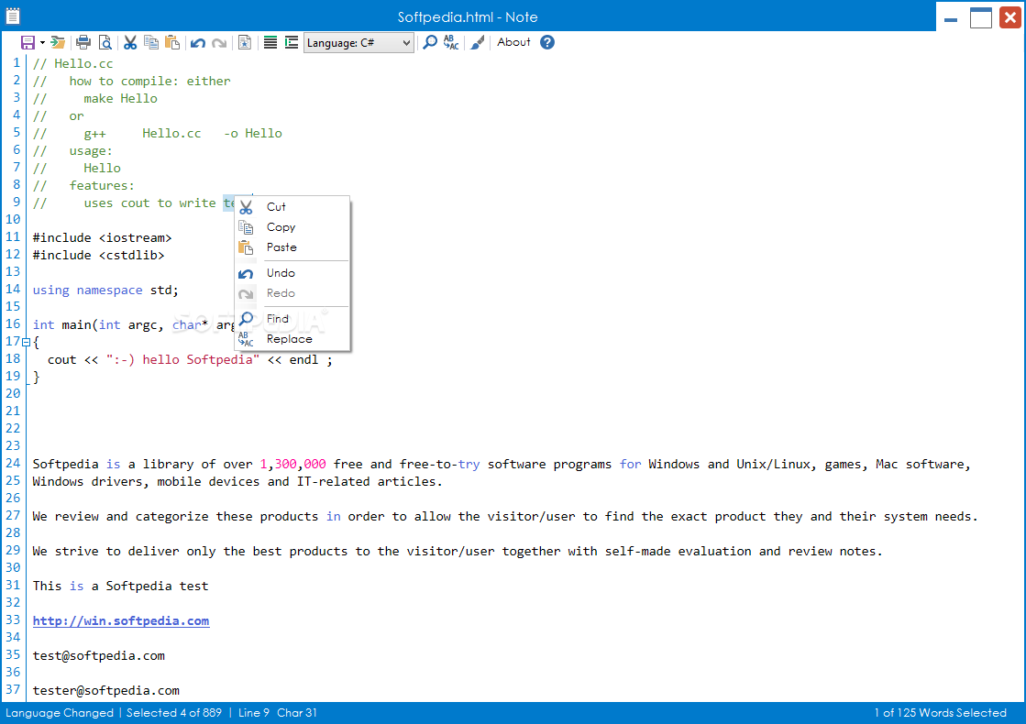Click "This is a Softpedia test" line

coord(120,586)
